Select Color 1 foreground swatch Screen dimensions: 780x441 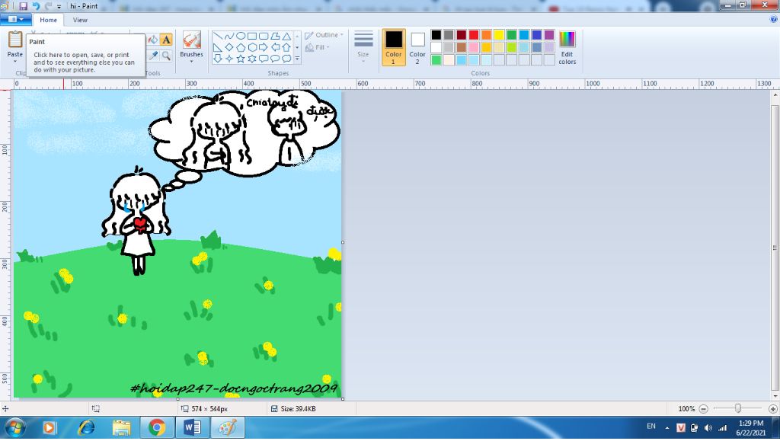tap(394, 46)
